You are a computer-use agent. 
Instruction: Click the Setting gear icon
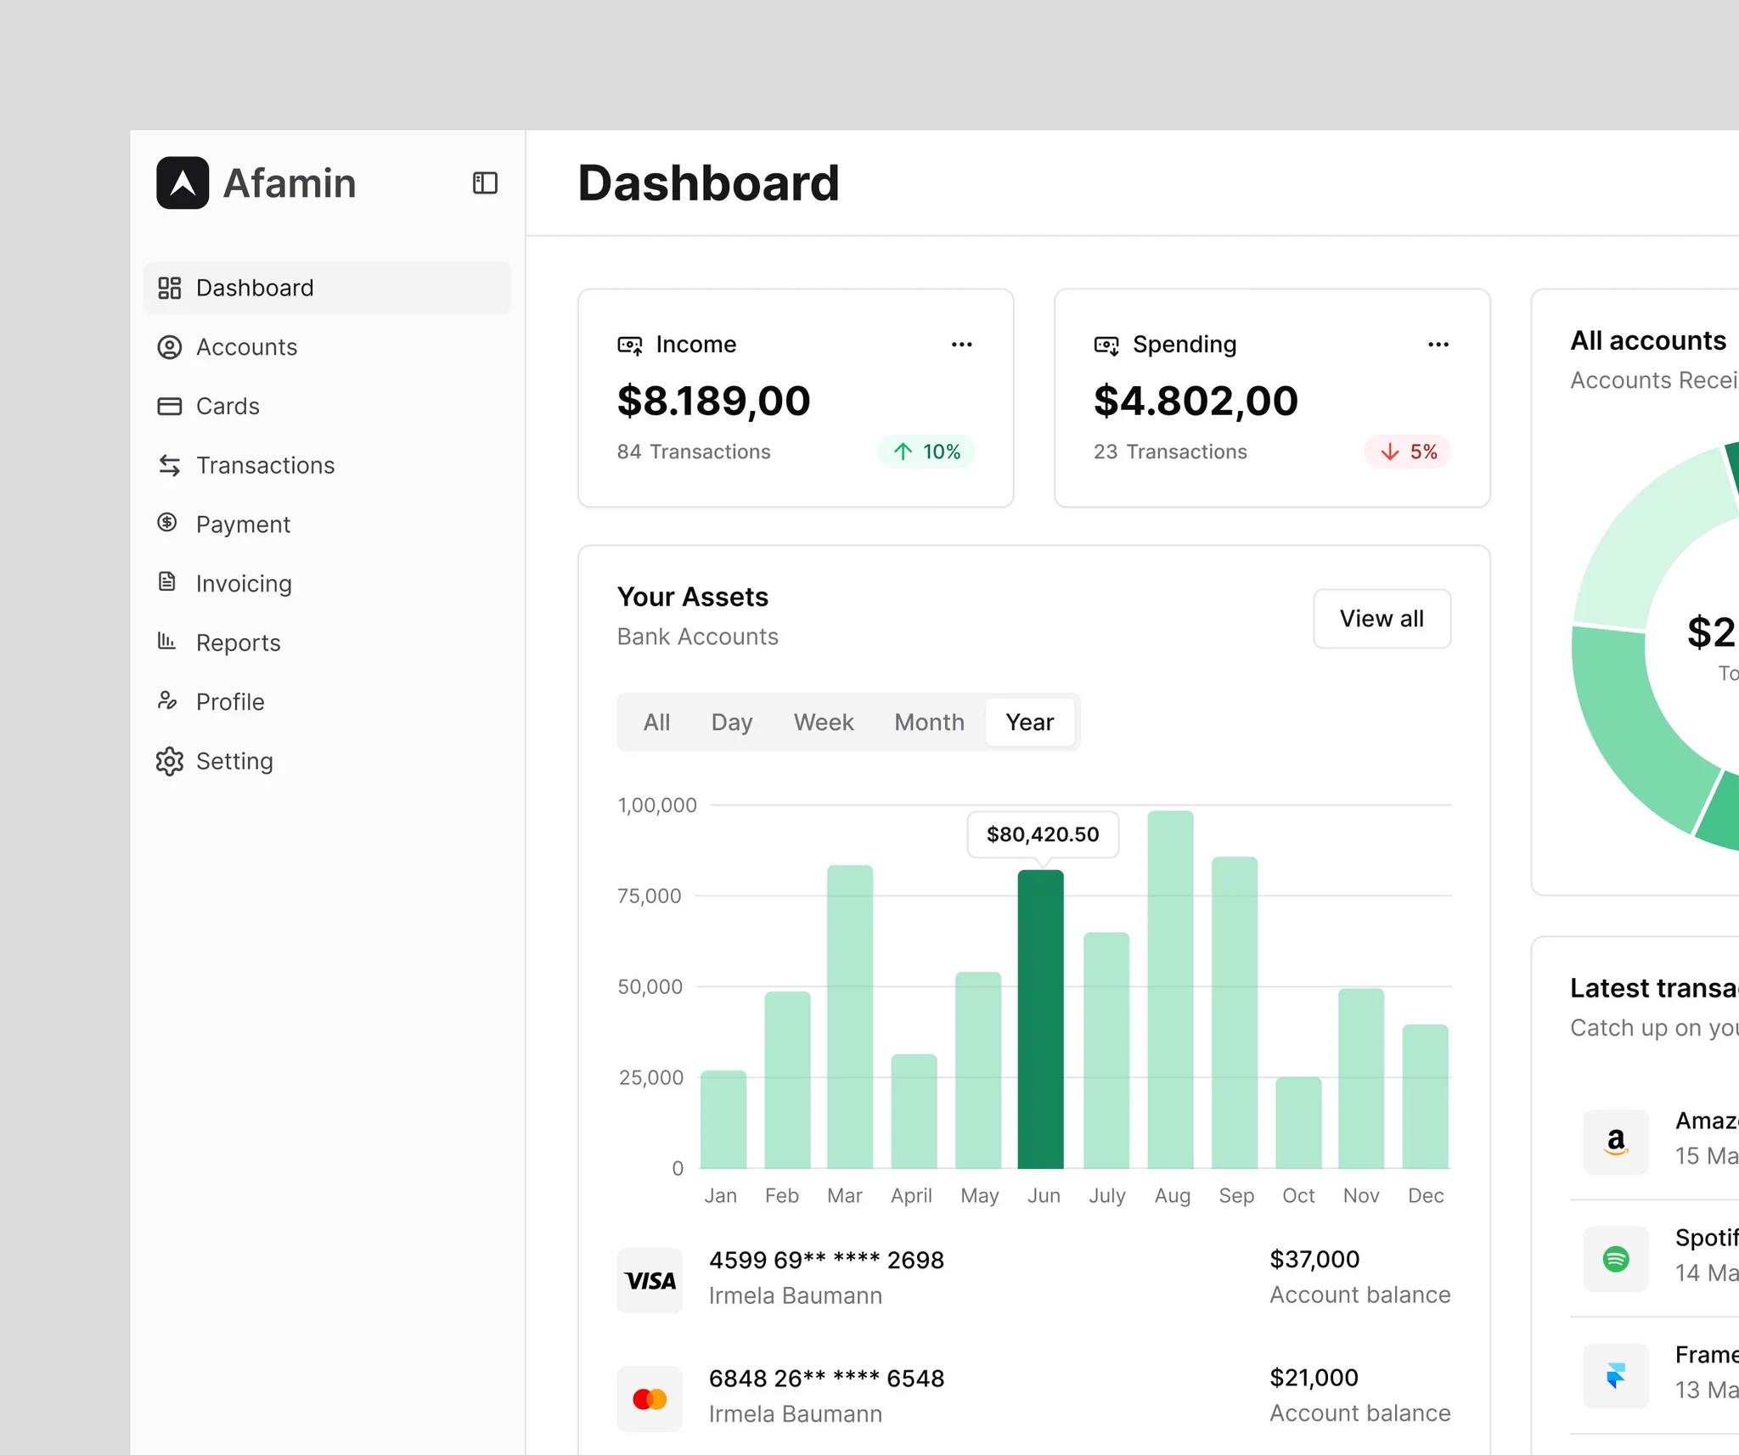pyautogui.click(x=170, y=761)
